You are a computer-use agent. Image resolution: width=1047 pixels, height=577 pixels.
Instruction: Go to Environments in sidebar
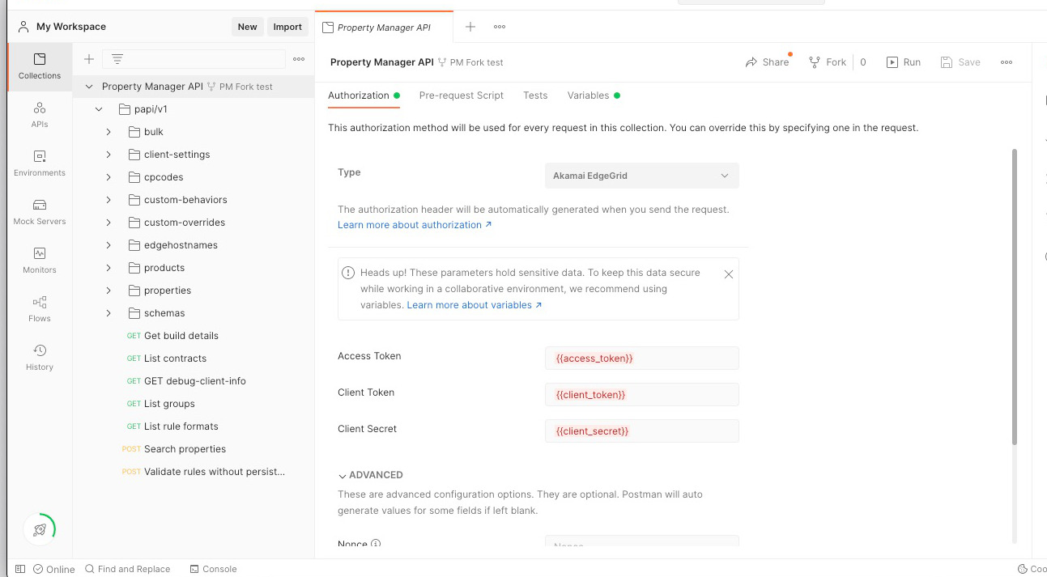40,163
